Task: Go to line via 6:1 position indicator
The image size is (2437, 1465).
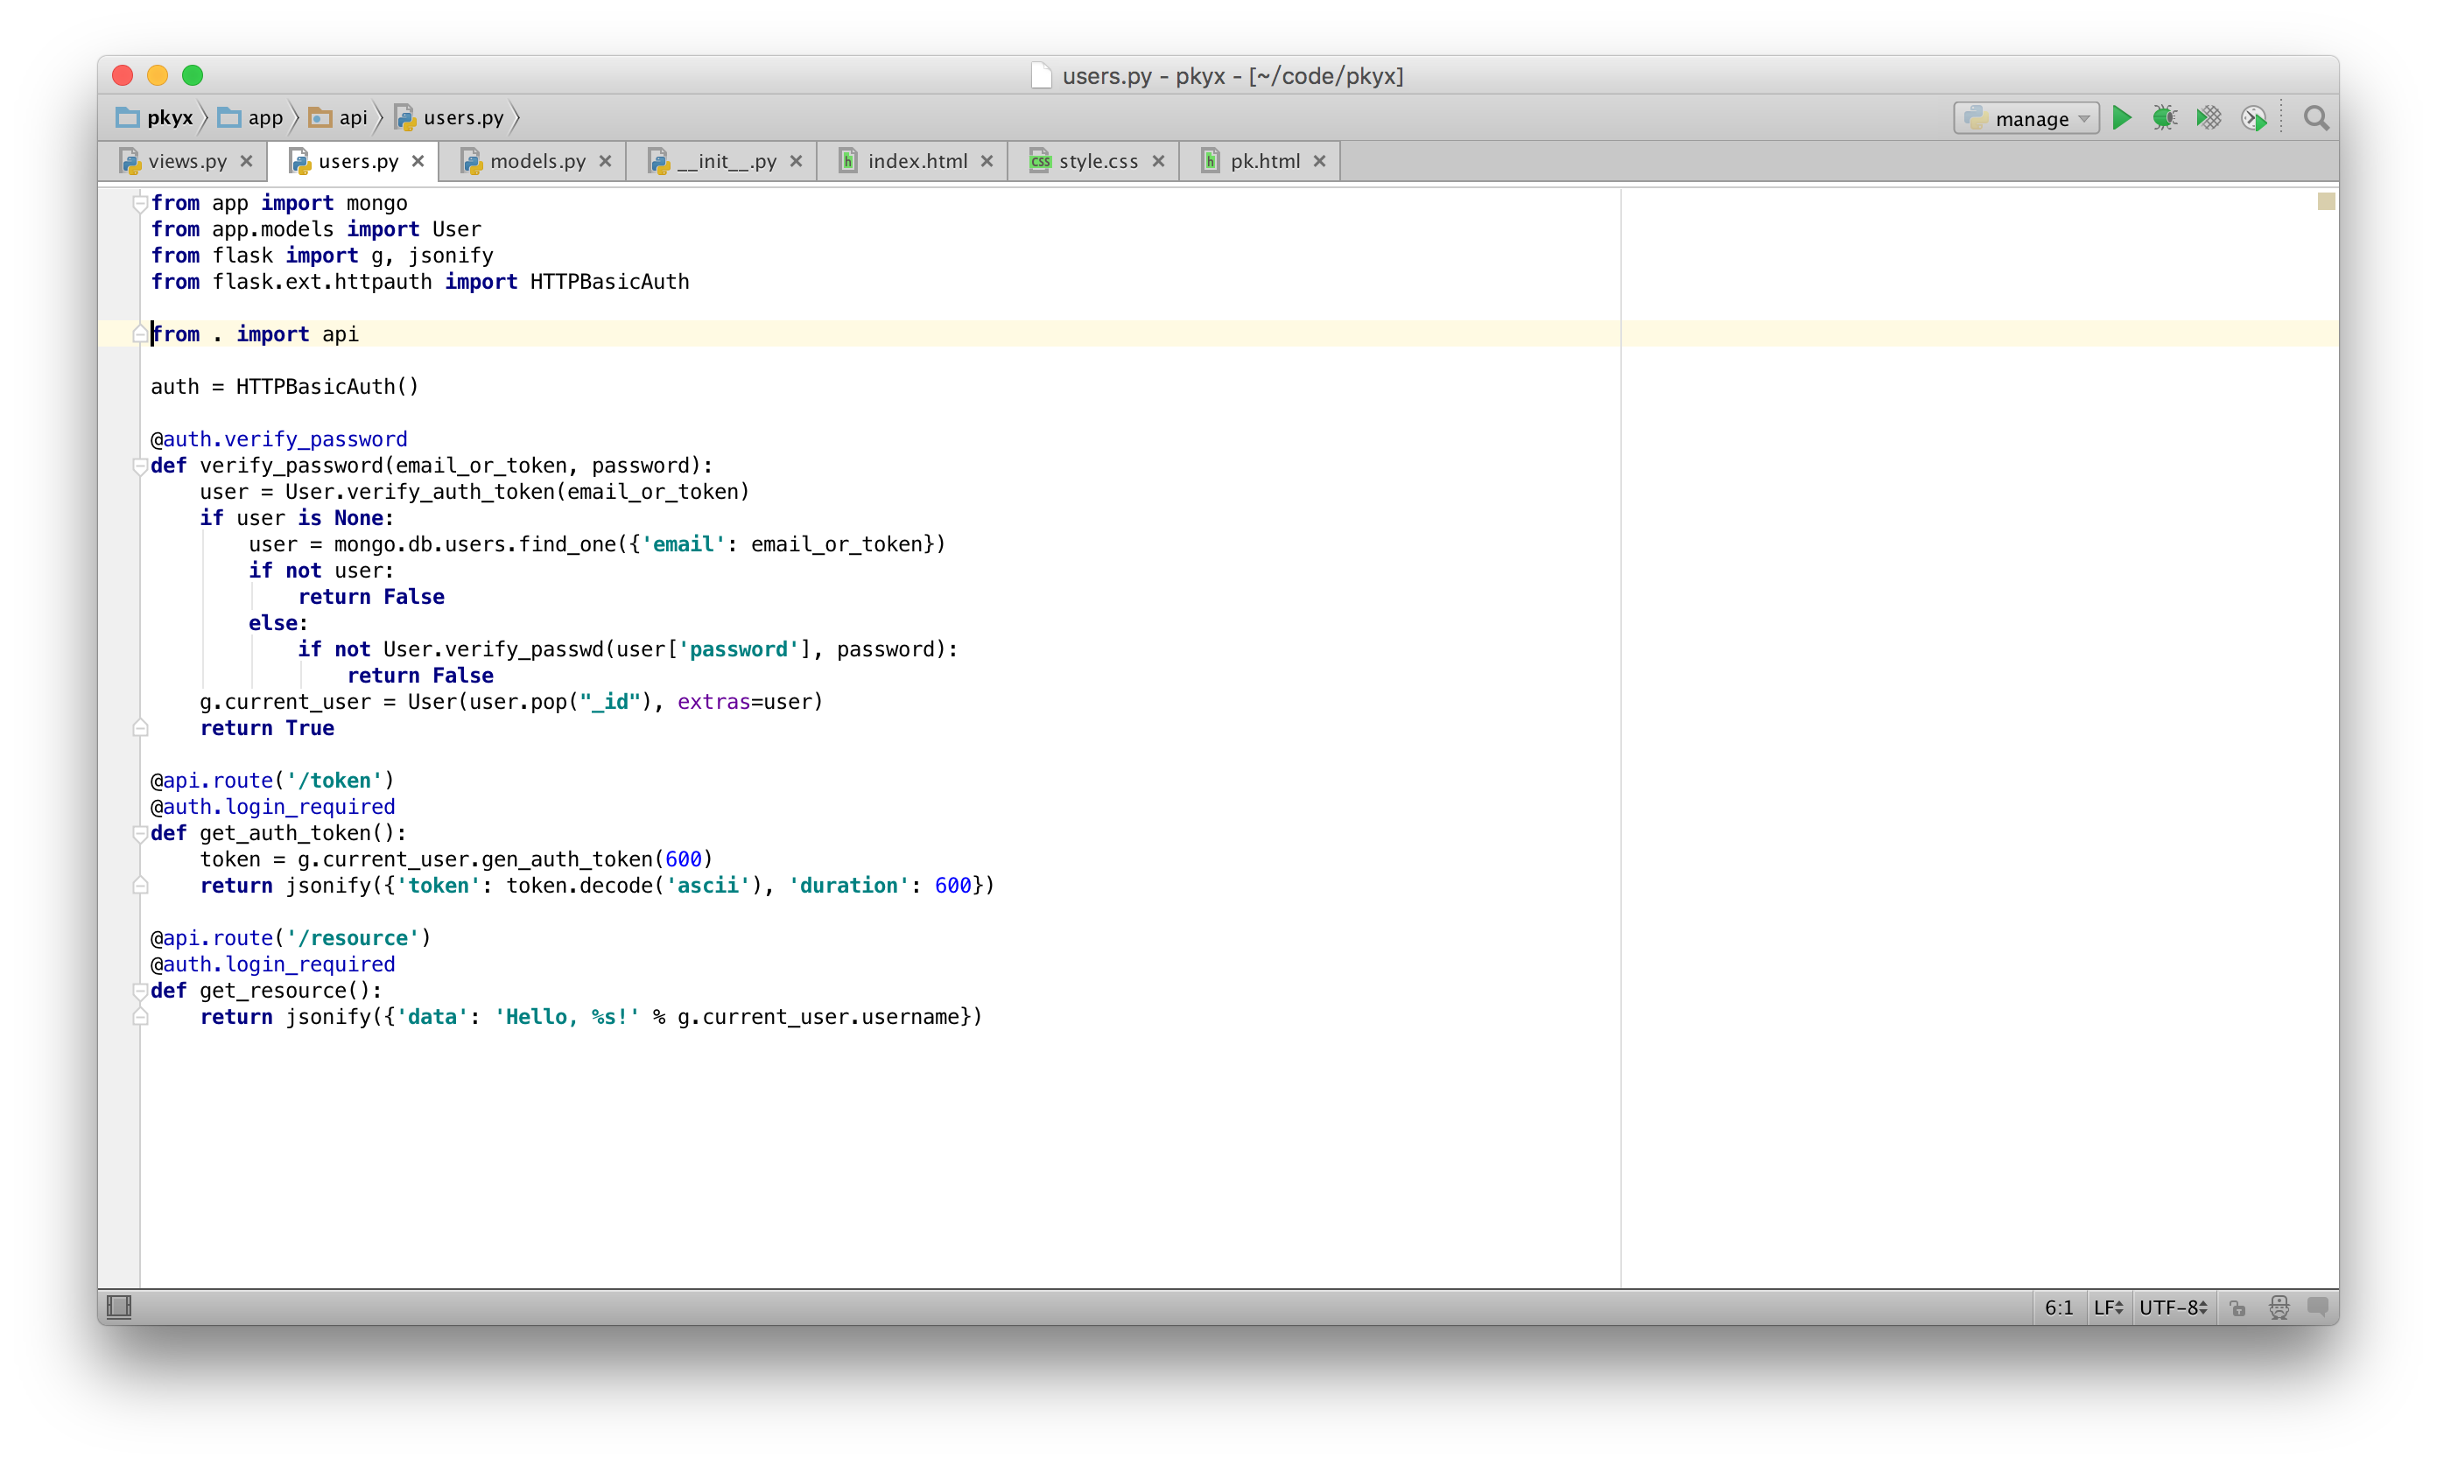Action: [x=2059, y=1307]
